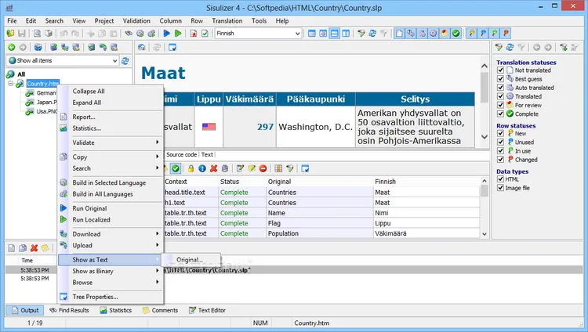Click the red X icon in output panel toolbar
Viewport: 588px width, 332px height.
tap(34, 248)
